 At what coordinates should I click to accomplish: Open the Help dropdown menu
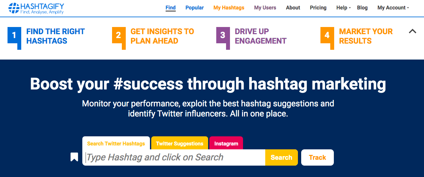(x=343, y=8)
